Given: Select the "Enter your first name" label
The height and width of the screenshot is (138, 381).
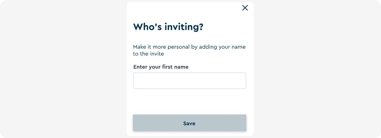Looking at the screenshot, I should [x=161, y=67].
